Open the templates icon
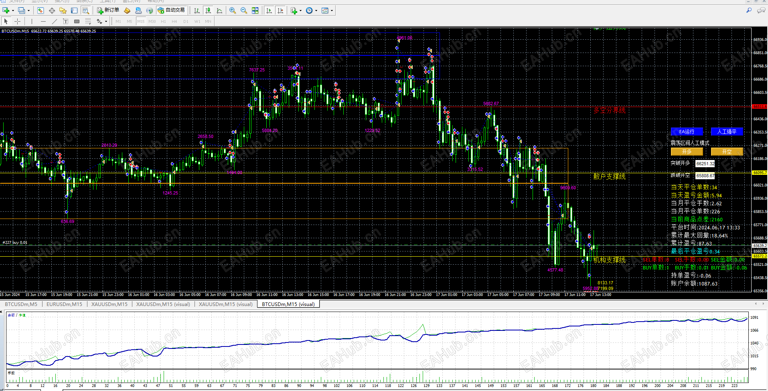Screen dimensions: 768x391 325,10
